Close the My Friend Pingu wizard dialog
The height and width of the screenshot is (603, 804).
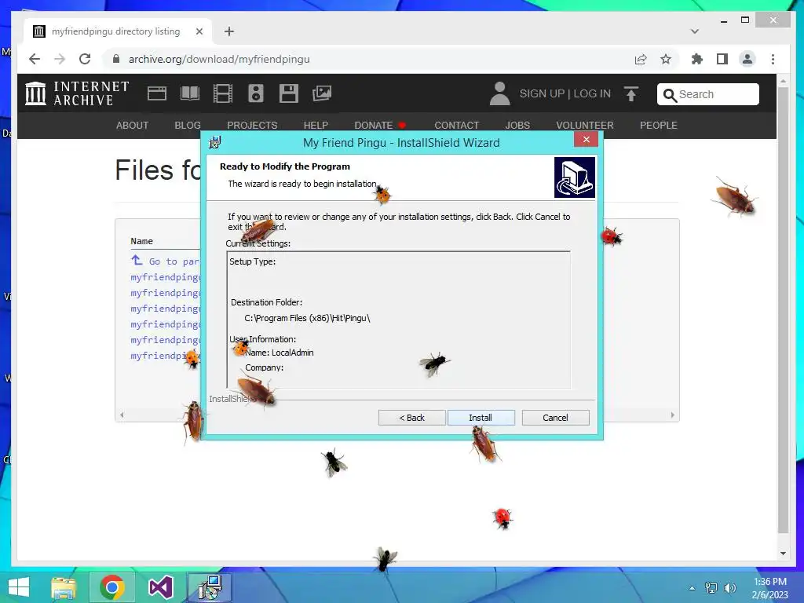[586, 140]
